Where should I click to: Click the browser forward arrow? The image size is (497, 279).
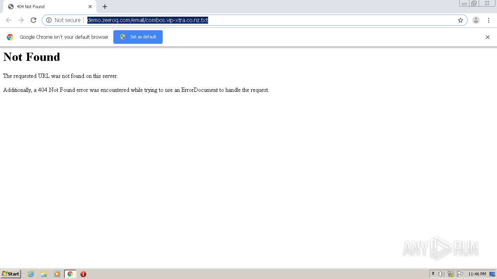(x=21, y=20)
